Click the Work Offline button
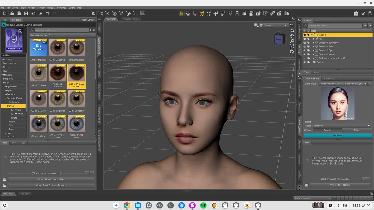This screenshot has width=374, height=210. click(x=88, y=20)
